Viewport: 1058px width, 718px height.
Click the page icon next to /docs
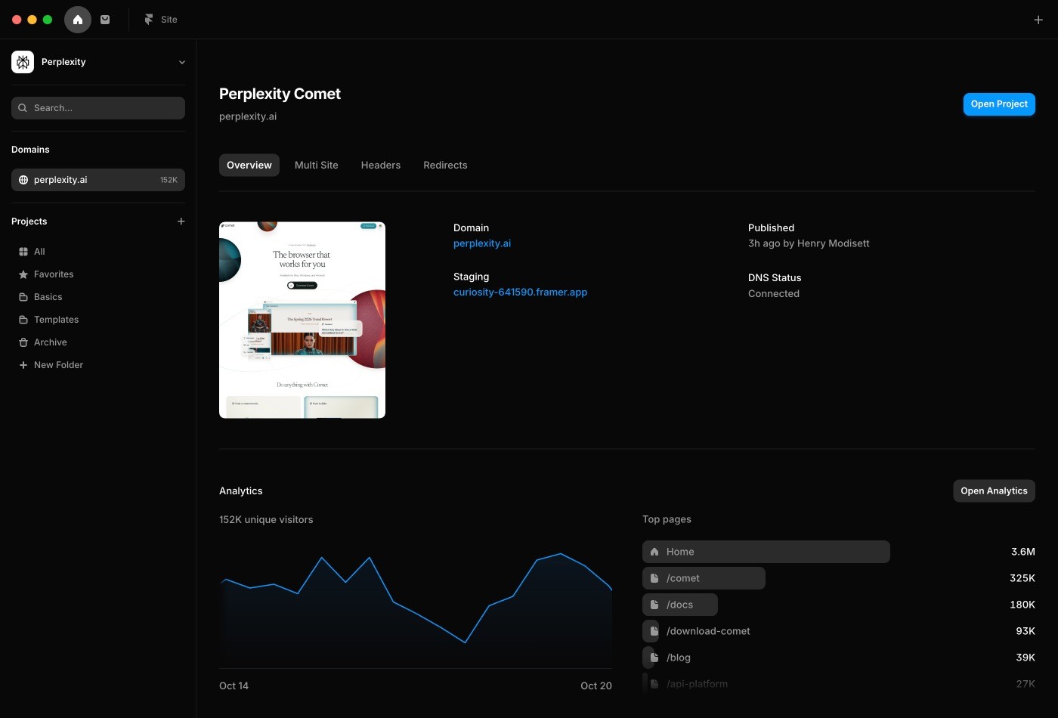point(654,605)
